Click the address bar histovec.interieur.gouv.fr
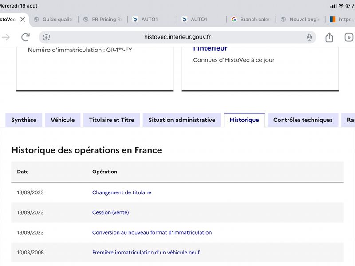355x266 pixels. [x=177, y=37]
